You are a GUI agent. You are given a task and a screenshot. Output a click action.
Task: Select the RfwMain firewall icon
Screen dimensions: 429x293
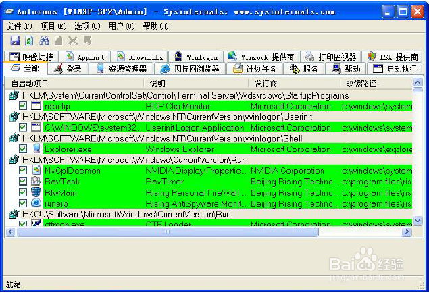click(36, 192)
